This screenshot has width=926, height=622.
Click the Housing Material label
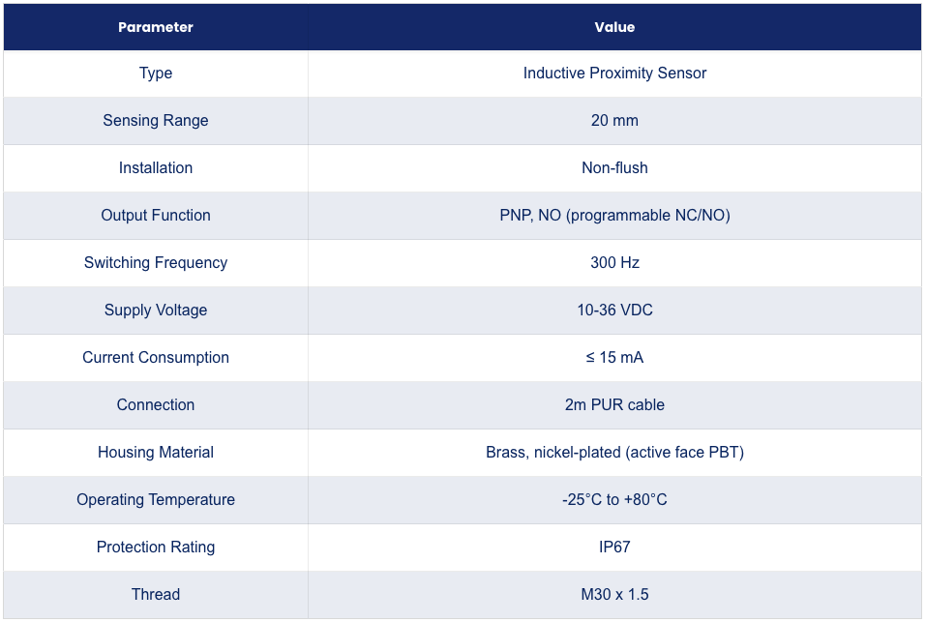(156, 452)
